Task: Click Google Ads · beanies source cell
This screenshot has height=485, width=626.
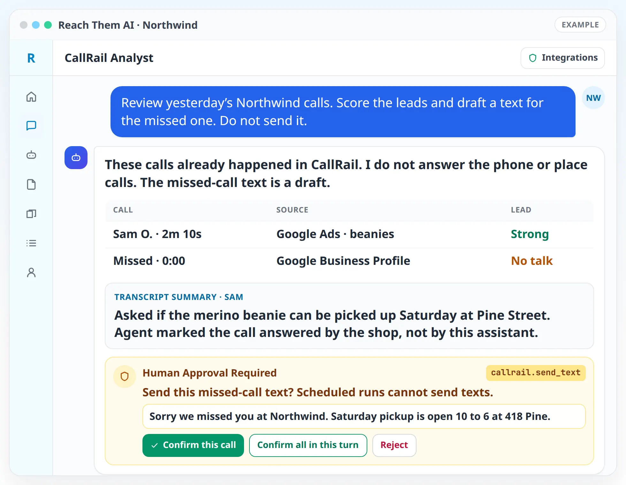Action: point(335,234)
